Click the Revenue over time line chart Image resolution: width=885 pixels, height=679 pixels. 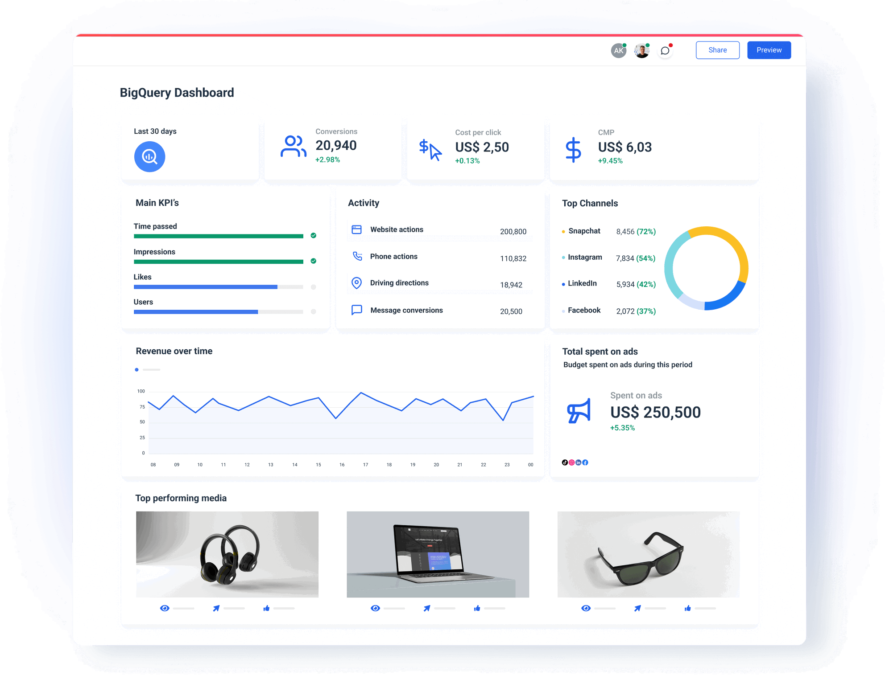[341, 422]
